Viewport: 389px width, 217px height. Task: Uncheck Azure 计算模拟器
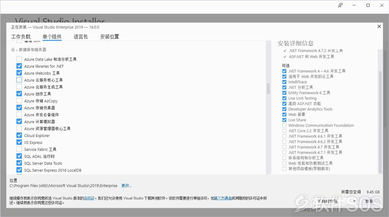pos(19,121)
